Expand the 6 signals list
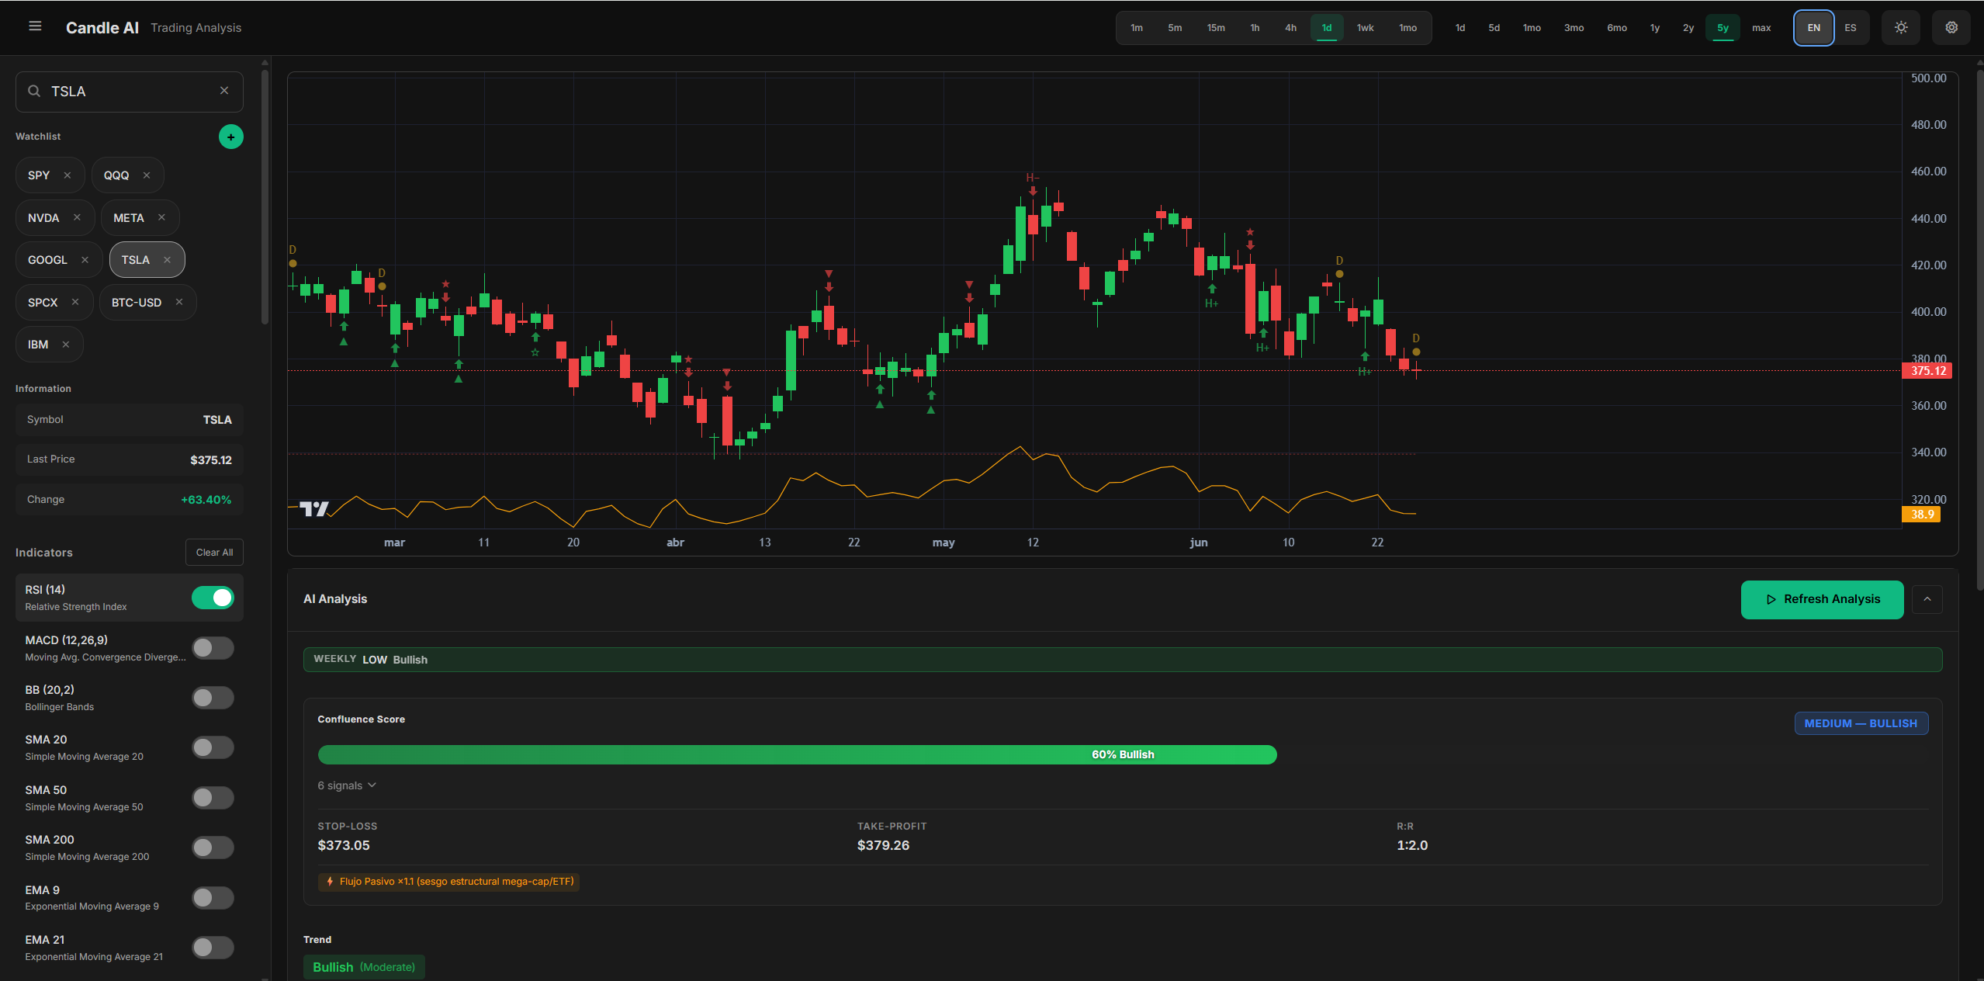1984x981 pixels. 347,785
